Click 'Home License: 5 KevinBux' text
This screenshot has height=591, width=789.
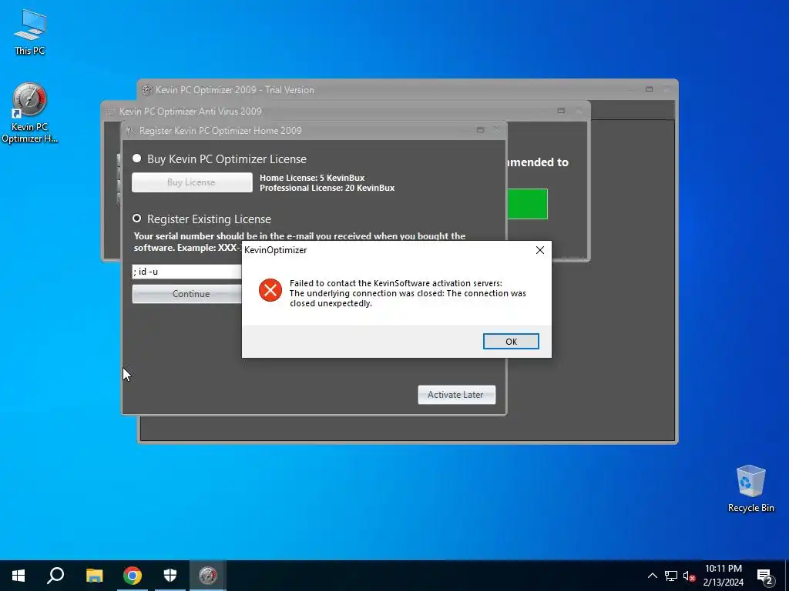[x=312, y=178]
